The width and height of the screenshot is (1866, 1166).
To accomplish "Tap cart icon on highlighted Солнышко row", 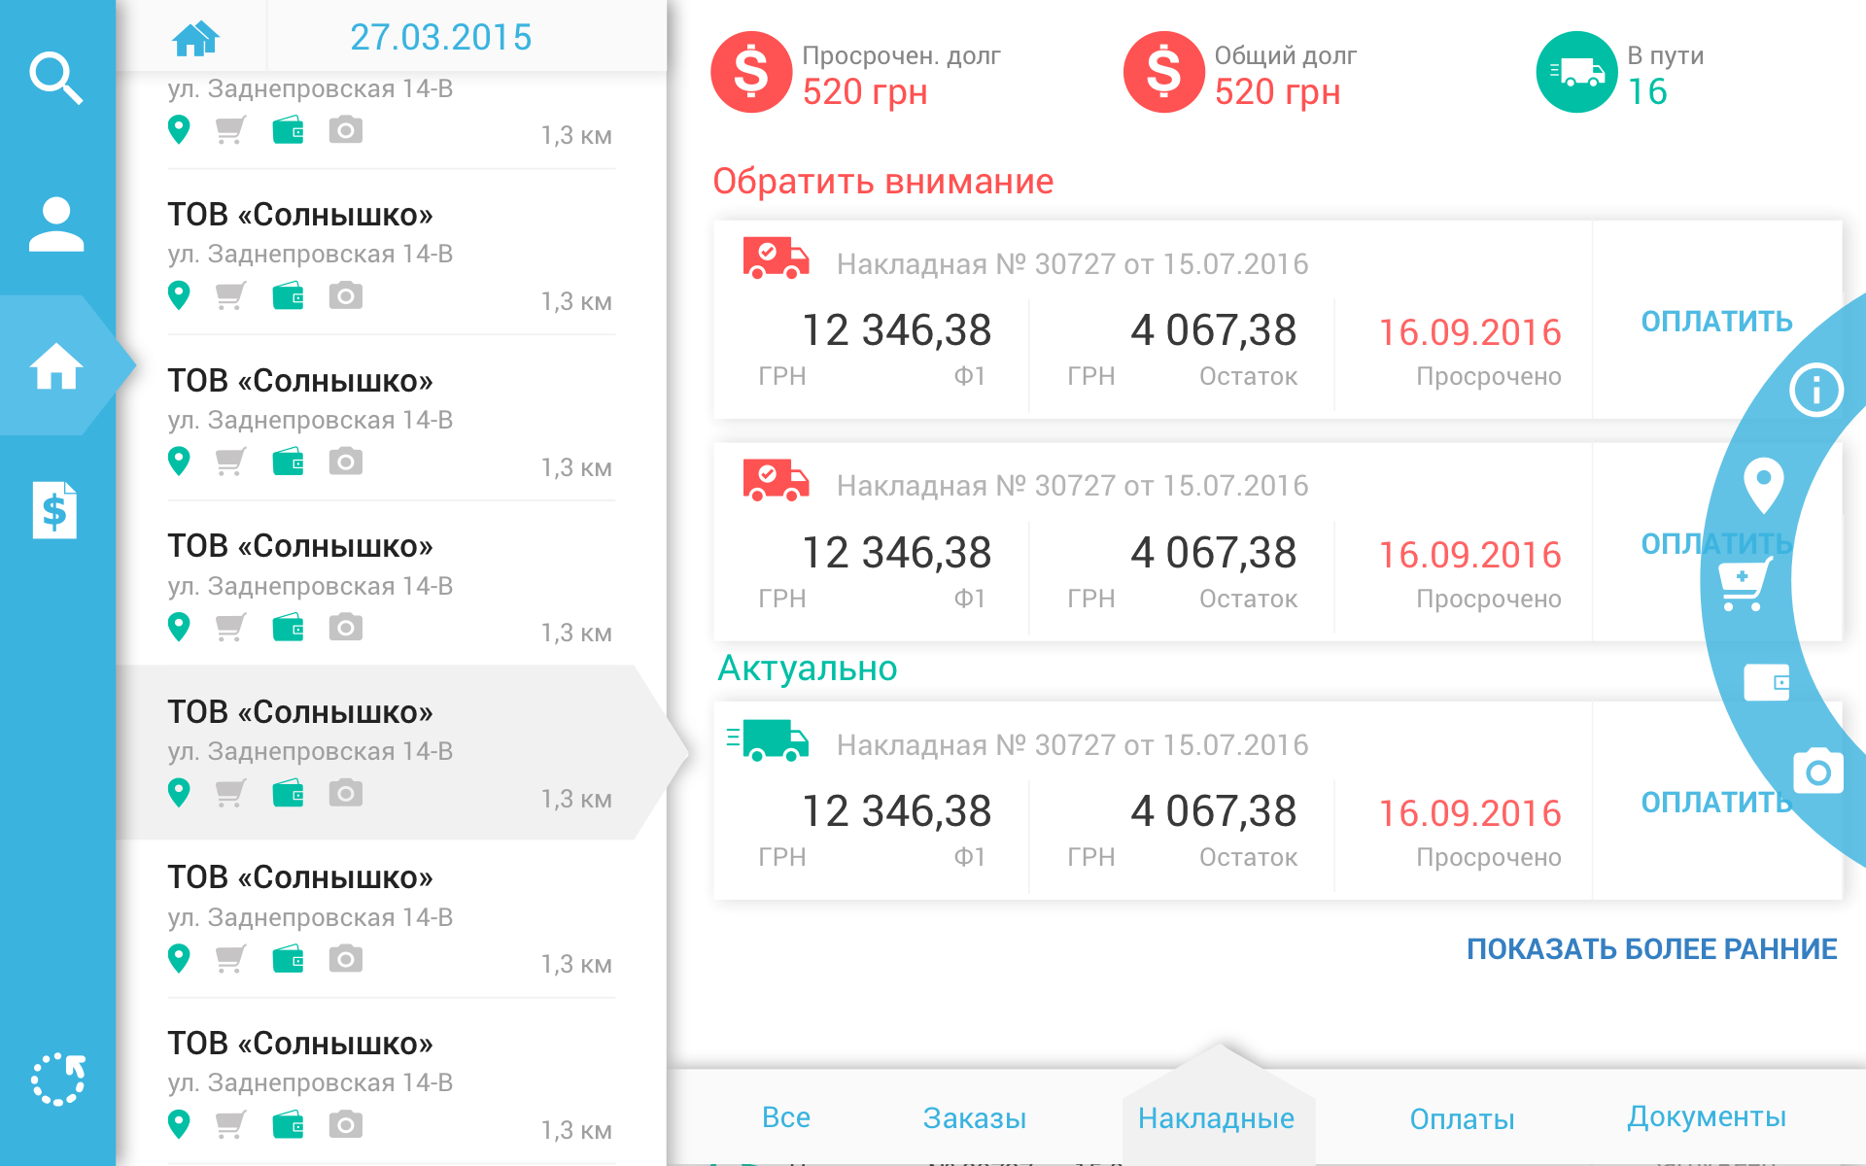I will point(230,793).
